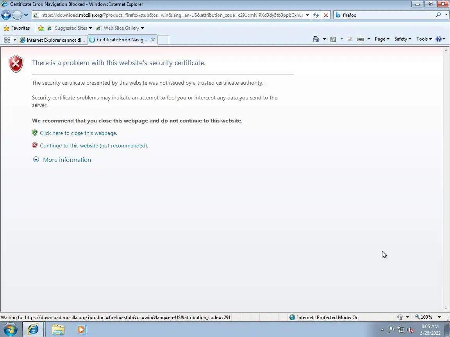
Task: Click 'Click here to close this webpage' link
Action: point(79,133)
